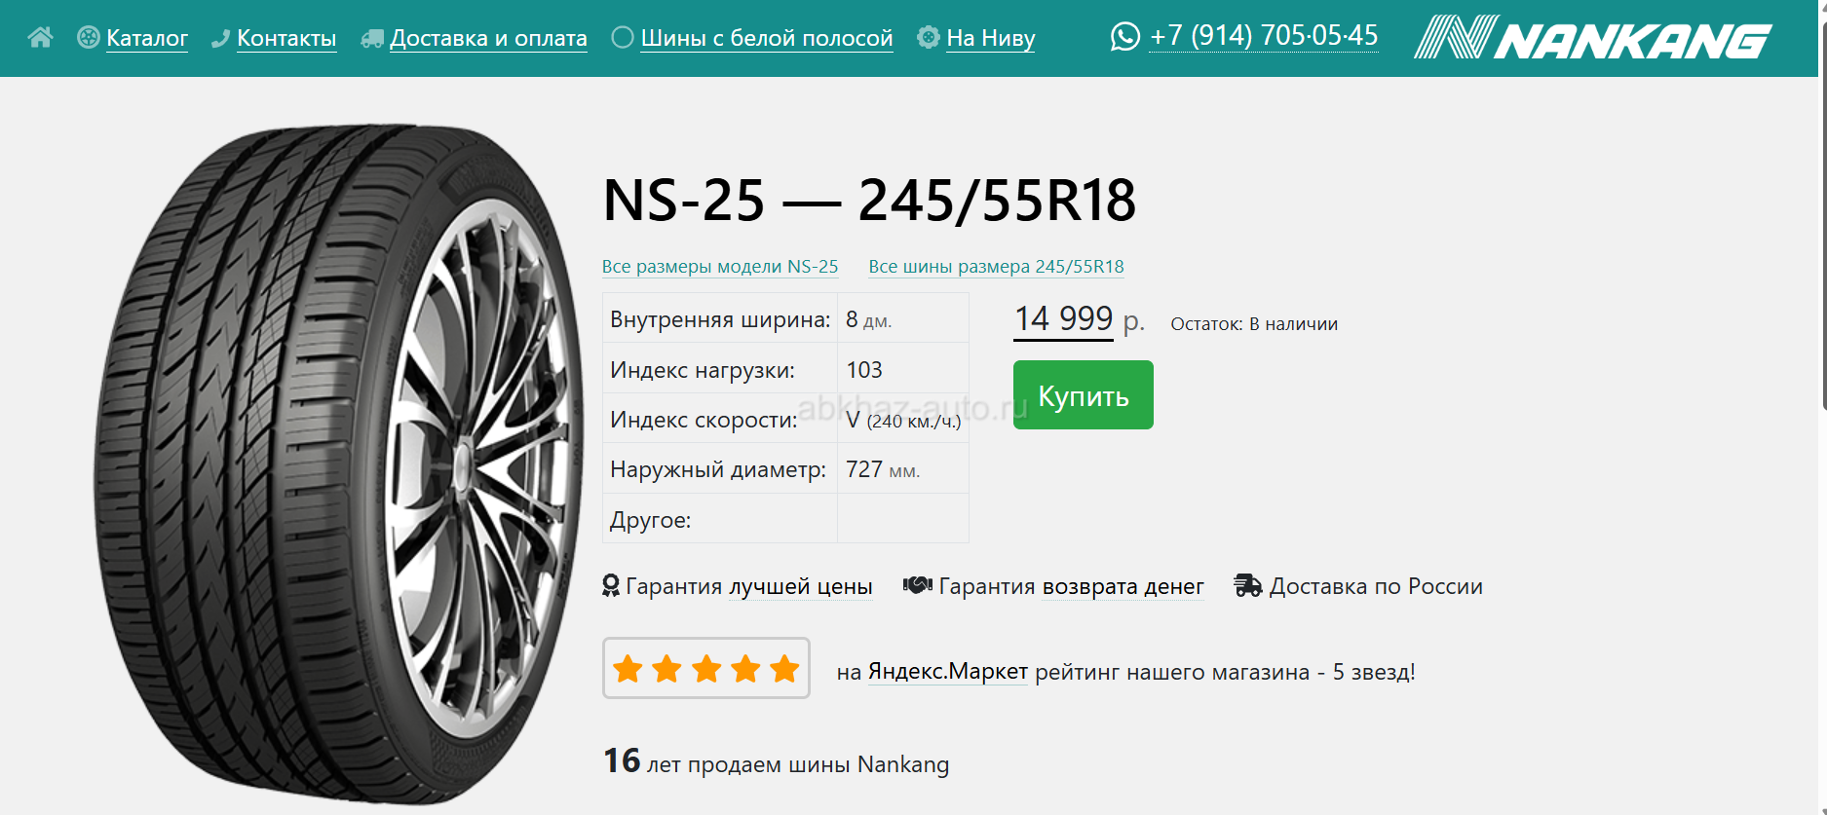
Task: Open the Контакты page
Action: coord(286,38)
